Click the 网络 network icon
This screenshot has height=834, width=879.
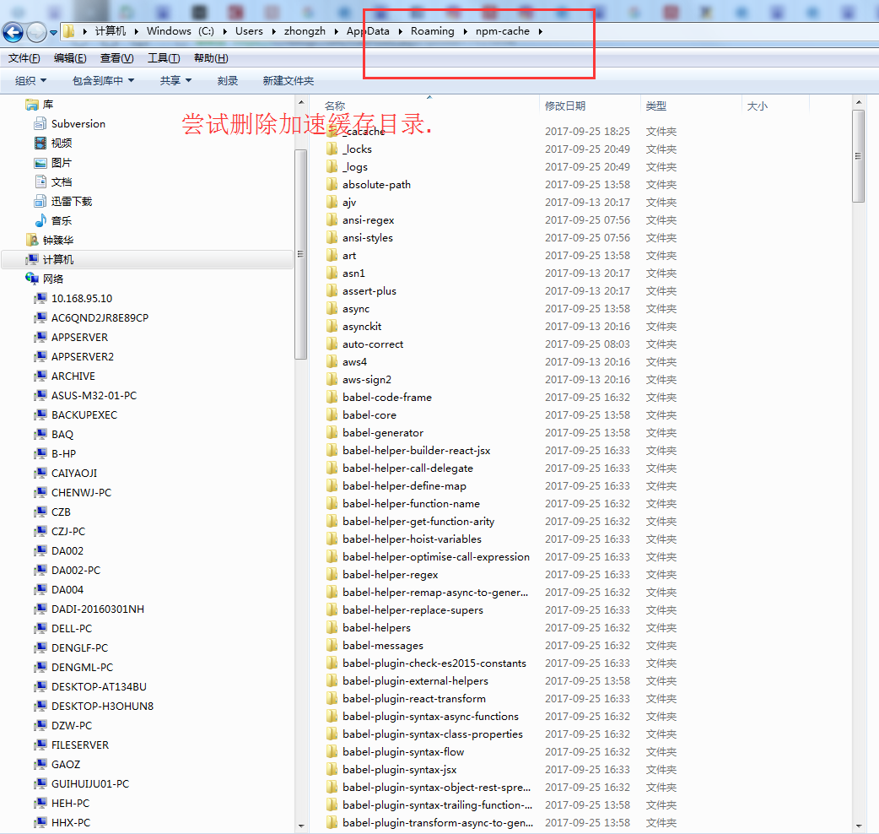[32, 279]
